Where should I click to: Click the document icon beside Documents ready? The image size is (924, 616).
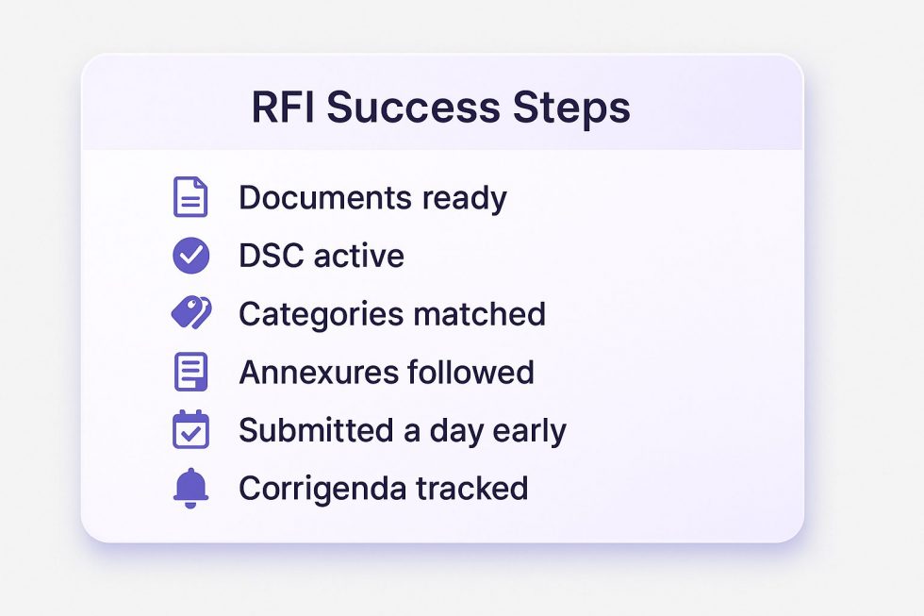[190, 197]
